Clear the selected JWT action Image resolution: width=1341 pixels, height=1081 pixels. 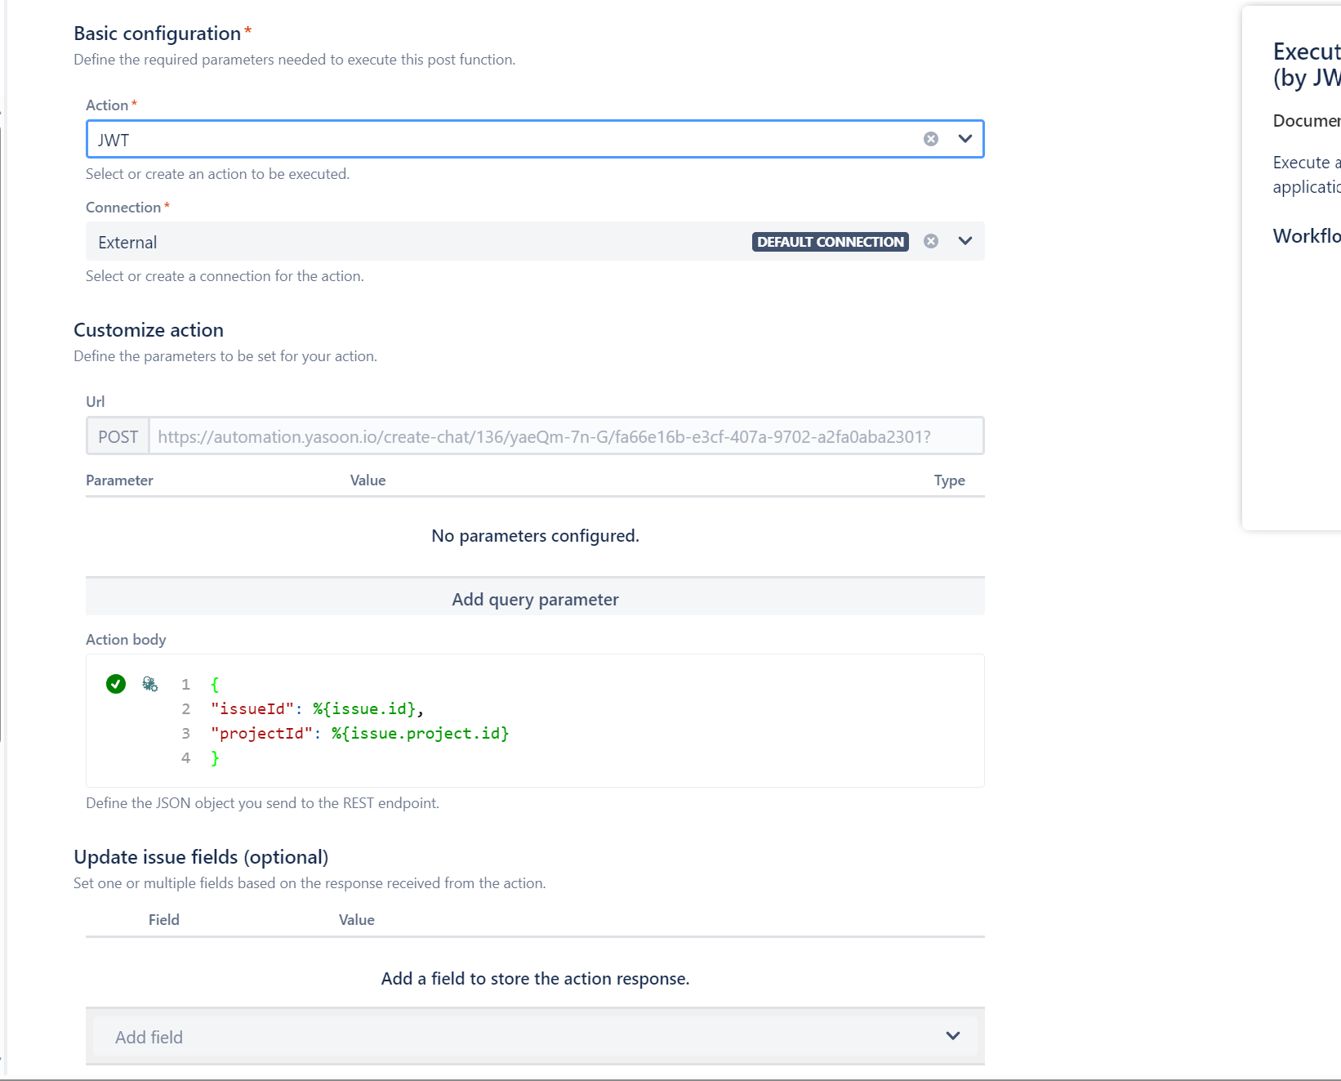click(x=930, y=139)
